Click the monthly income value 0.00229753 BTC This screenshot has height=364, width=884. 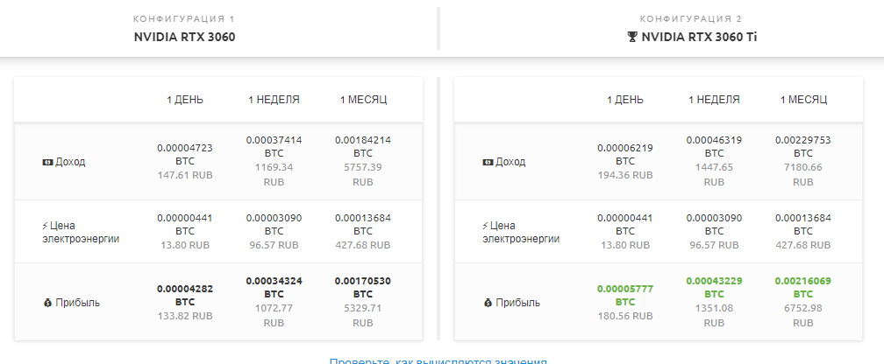tap(803, 147)
